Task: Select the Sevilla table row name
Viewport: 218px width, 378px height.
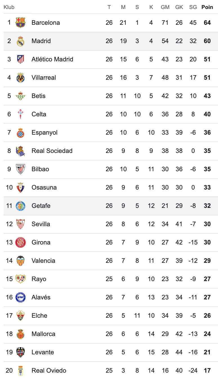Action: pyautogui.click(x=41, y=224)
